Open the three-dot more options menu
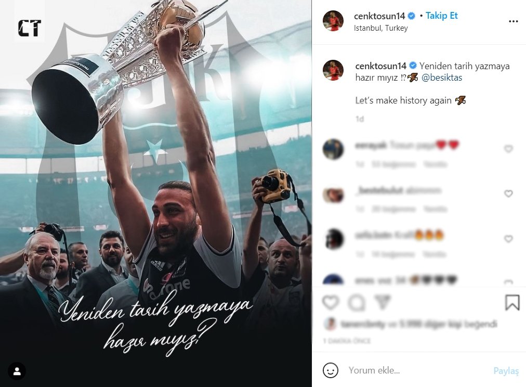The image size is (526, 387). pyautogui.click(x=513, y=21)
